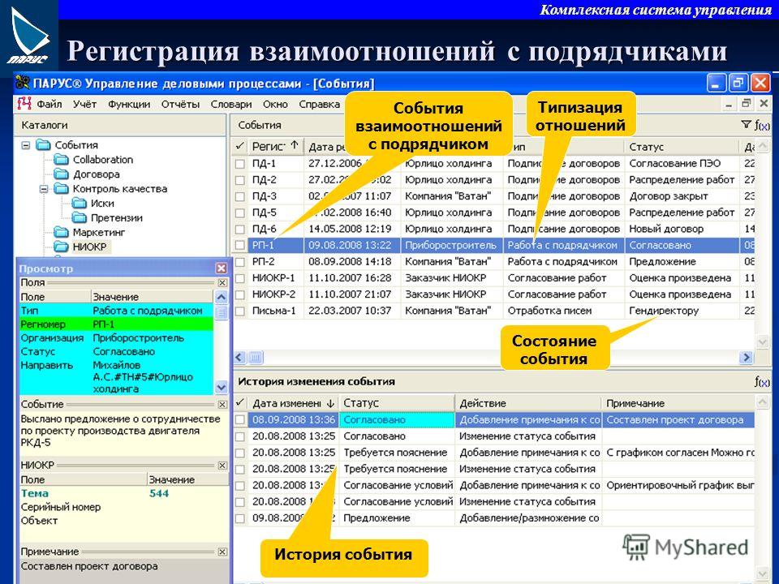Viewport: 779px width, 584px height.
Task: Click the filter funnel icon in События panel
Action: pyautogui.click(x=746, y=125)
